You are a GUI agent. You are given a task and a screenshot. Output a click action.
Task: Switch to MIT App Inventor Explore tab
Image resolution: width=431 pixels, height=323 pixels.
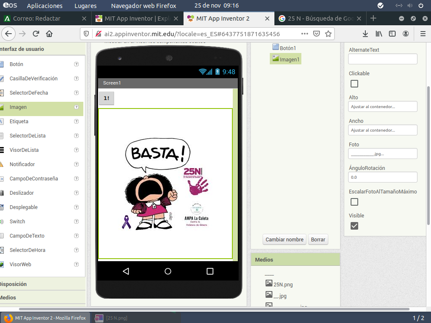(x=137, y=19)
